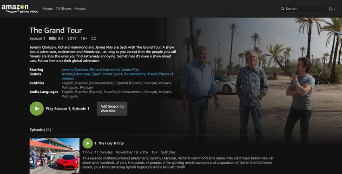Open James May's starring link
The height and width of the screenshot is (174, 342).
tap(130, 70)
